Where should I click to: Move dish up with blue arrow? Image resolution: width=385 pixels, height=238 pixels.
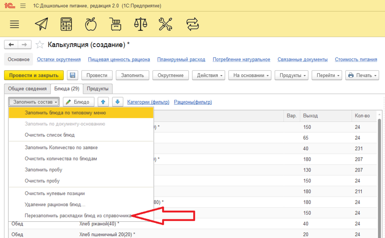[104, 102]
